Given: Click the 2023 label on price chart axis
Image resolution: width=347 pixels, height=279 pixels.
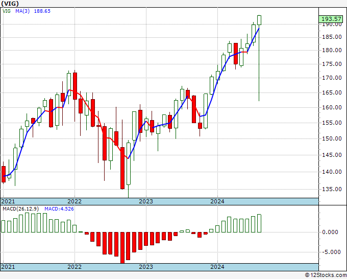Looking at the screenshot, I should coord(146,201).
